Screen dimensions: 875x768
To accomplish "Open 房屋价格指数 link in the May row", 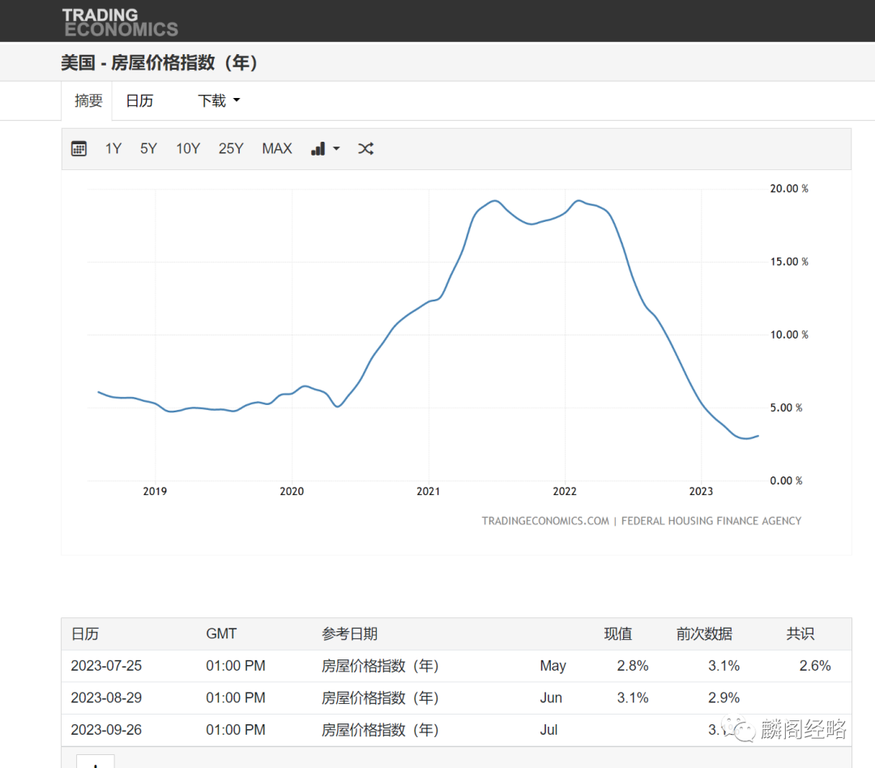I will (380, 666).
